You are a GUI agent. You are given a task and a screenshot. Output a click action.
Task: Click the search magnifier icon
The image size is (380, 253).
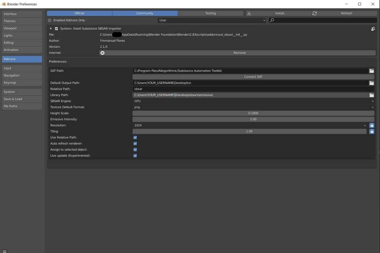272,20
